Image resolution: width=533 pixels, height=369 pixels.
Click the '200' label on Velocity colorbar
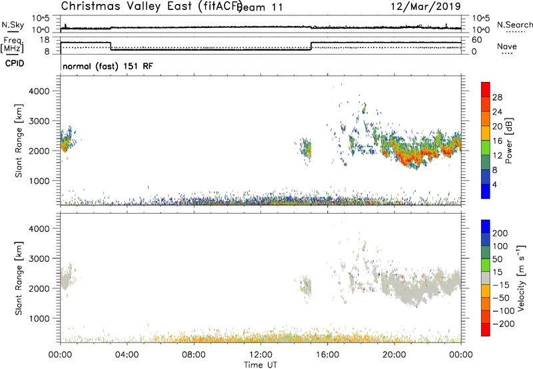[x=500, y=233]
